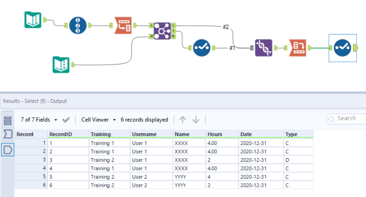This screenshot has width=366, height=197.
Task: Move to next record with down arrow
Action: (x=196, y=120)
